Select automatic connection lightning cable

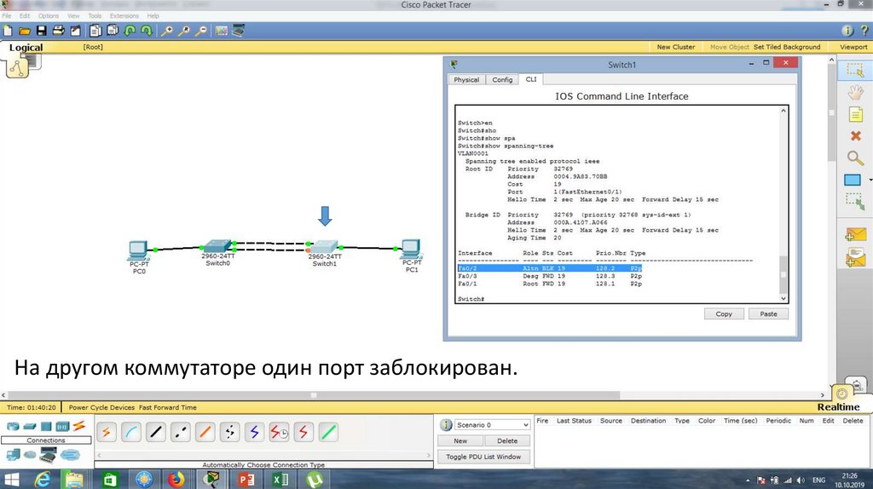107,432
